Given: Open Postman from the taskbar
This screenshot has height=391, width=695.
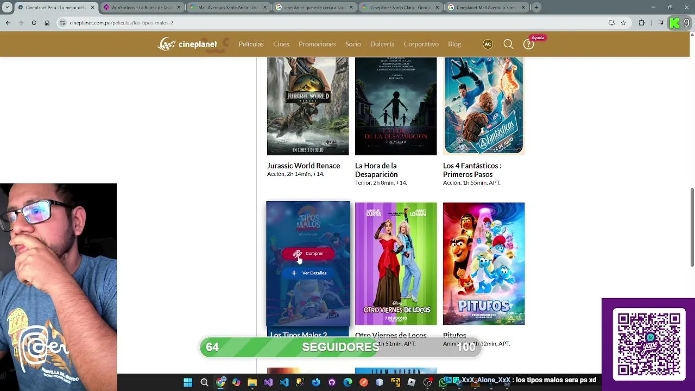Looking at the screenshot, I should coord(363,383).
